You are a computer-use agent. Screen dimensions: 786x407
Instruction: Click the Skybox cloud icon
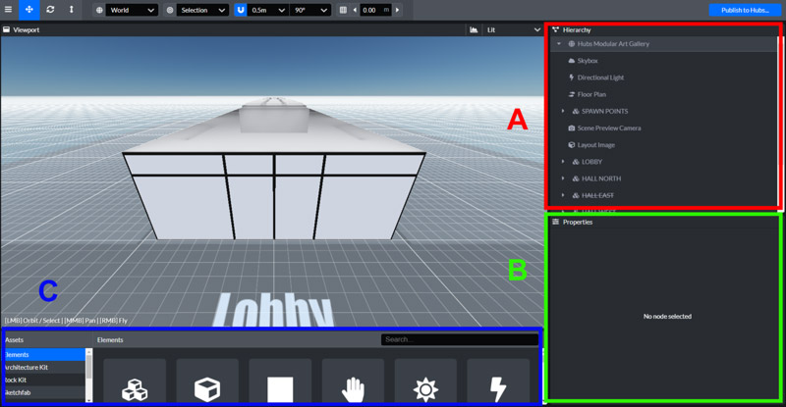coord(572,61)
